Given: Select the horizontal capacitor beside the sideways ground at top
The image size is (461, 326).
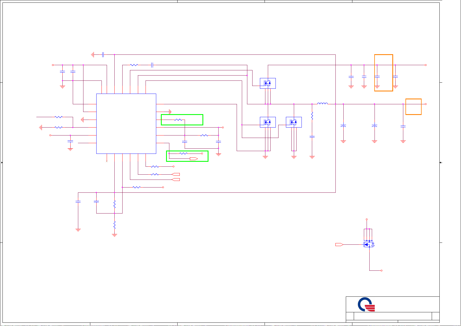Looking at the screenshot, I should pyautogui.click(x=103, y=55).
